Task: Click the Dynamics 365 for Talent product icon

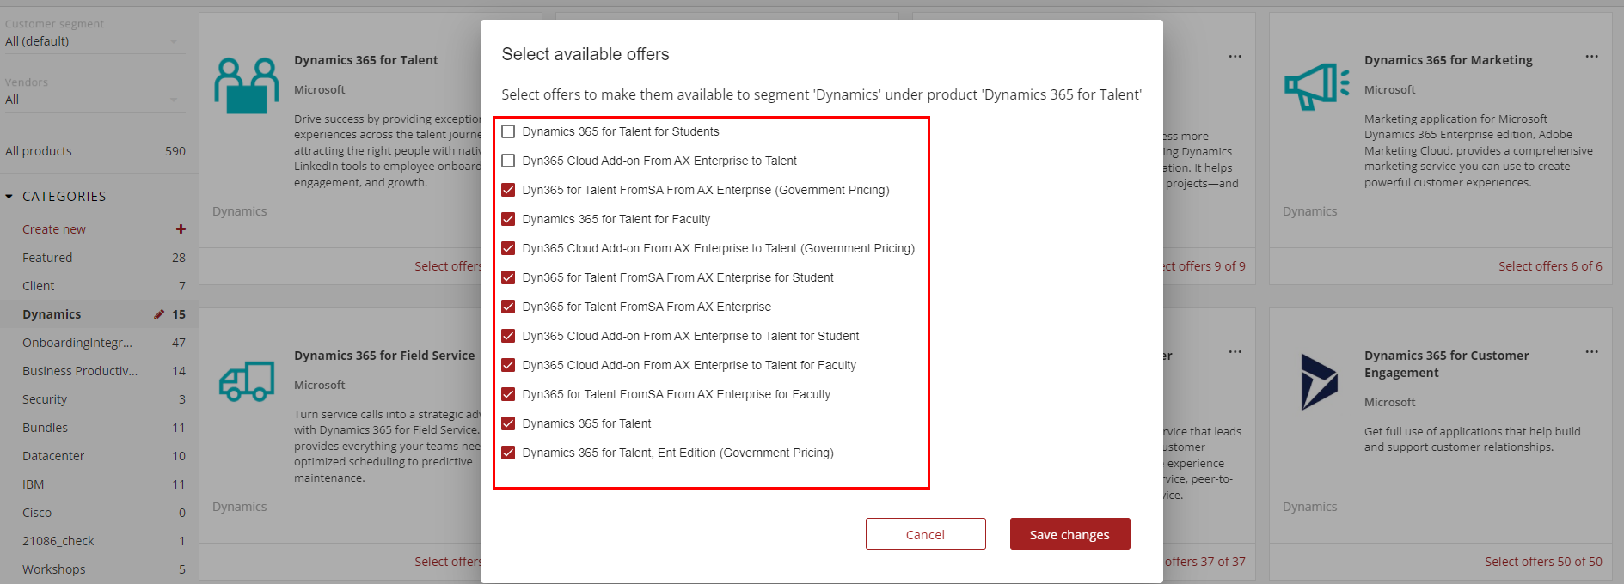Action: 247,85
